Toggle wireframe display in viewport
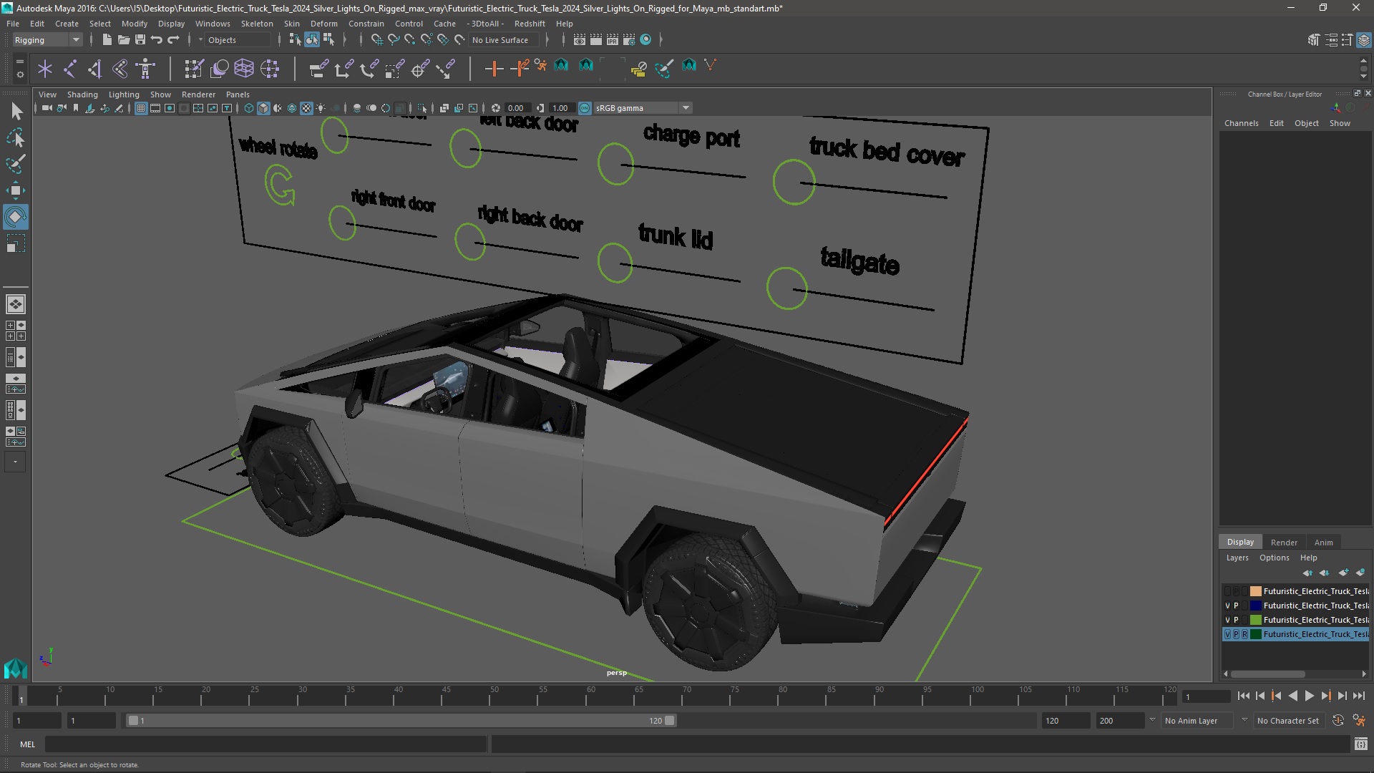The height and width of the screenshot is (773, 1374). click(x=249, y=108)
